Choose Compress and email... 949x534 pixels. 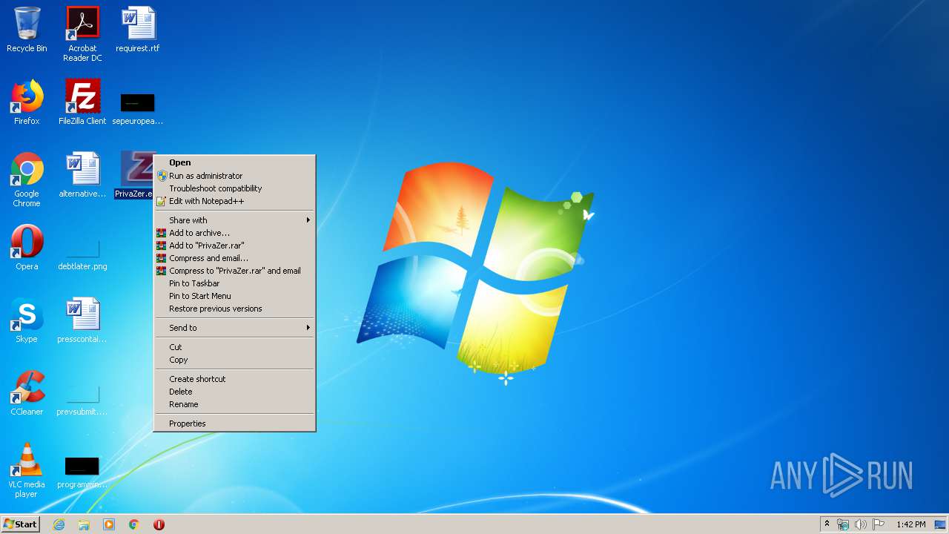pyautogui.click(x=234, y=258)
